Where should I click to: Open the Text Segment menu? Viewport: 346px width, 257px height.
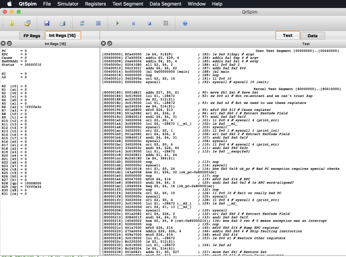(x=128, y=4)
